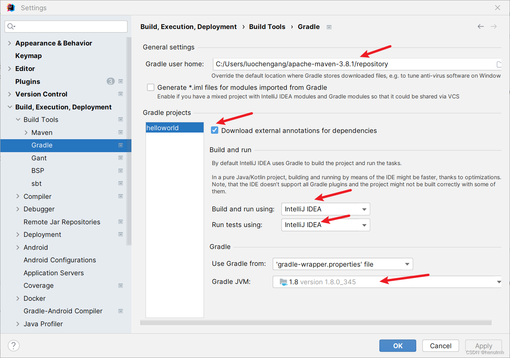Collapse the Build Tools node
Viewport: 510px width, 358px height.
click(18, 120)
